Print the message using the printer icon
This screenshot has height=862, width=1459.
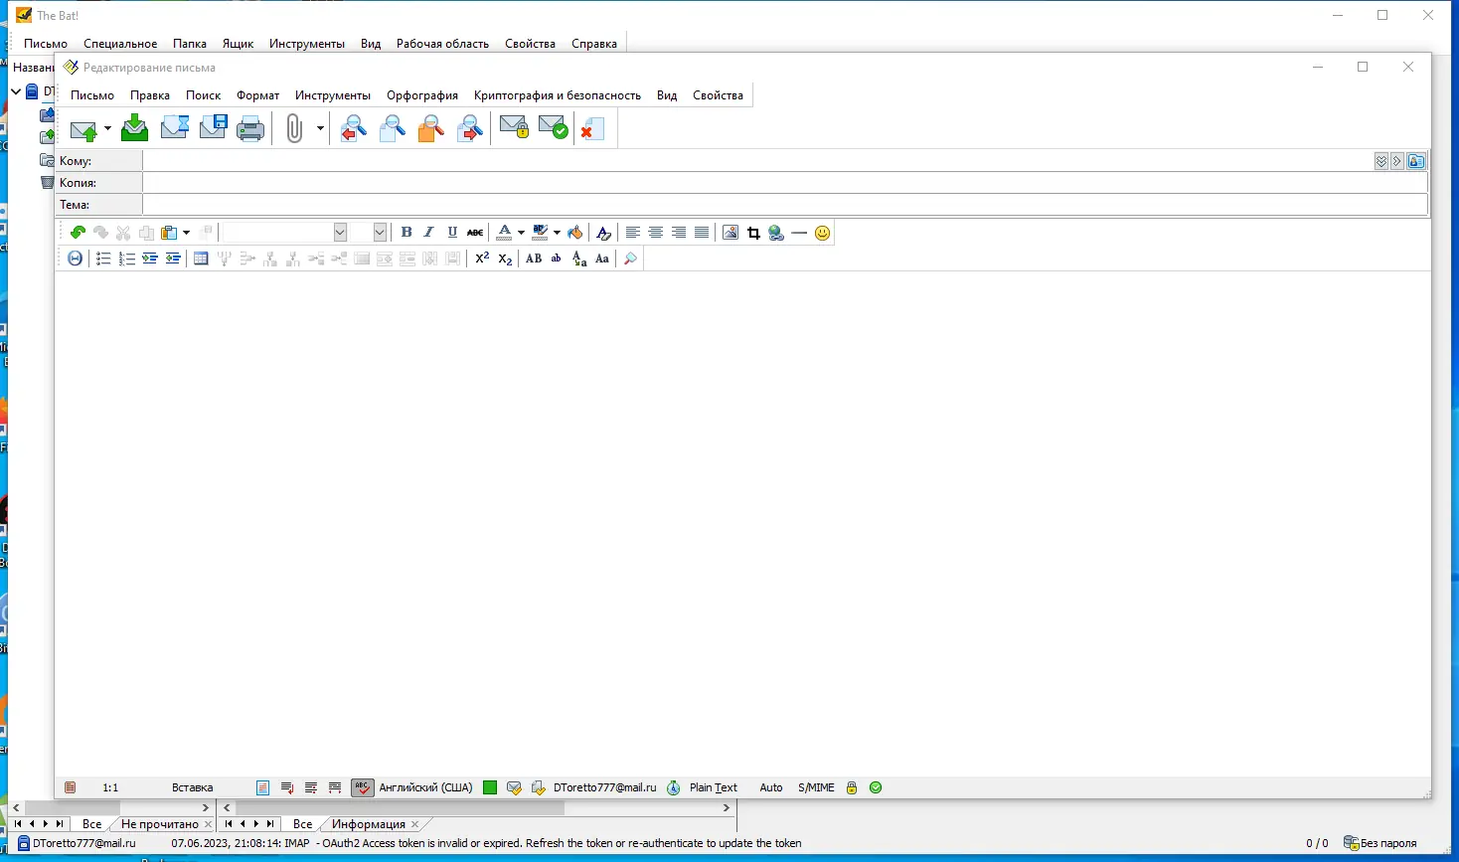tap(251, 128)
